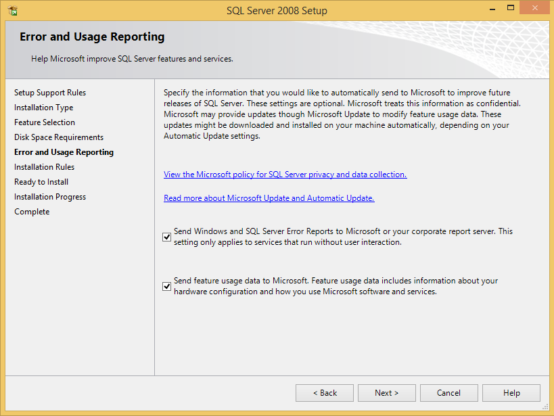The image size is (554, 416).
Task: Click the SQL Server Setup title bar icon
Action: 11,11
